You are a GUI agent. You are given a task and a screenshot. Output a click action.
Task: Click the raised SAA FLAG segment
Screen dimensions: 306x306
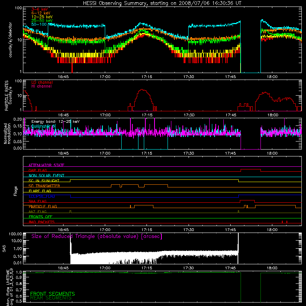pyautogui.click(x=247, y=200)
